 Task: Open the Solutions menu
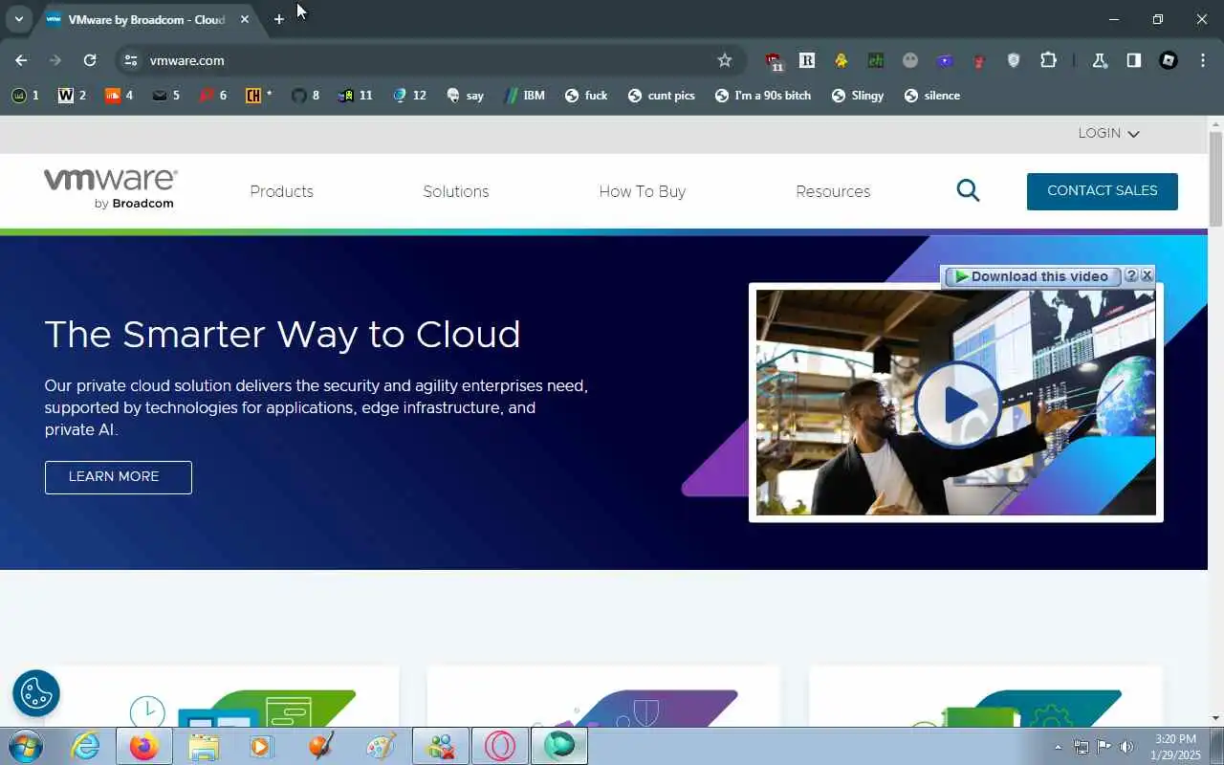point(456,191)
